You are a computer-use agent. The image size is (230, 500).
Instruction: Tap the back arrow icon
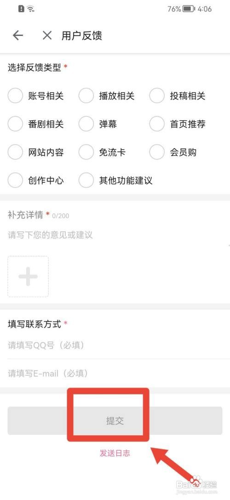(18, 36)
